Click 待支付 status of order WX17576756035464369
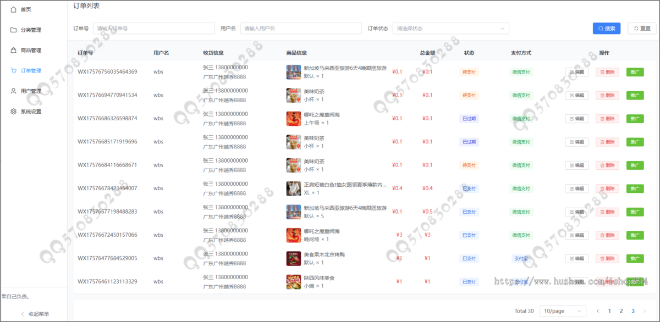The image size is (660, 322). click(469, 72)
